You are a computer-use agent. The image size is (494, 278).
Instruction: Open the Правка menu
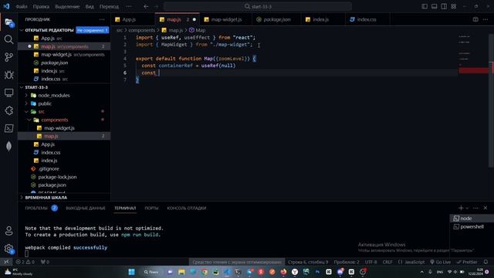click(41, 6)
